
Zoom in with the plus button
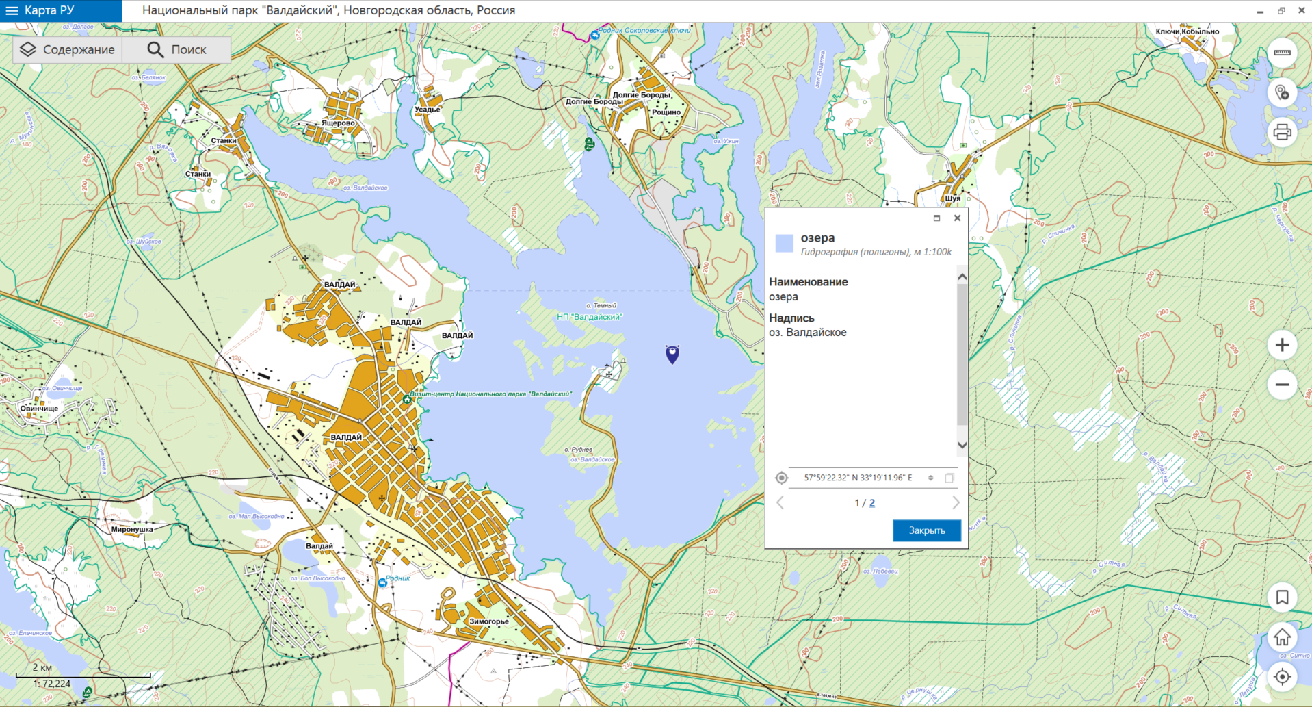coord(1283,345)
